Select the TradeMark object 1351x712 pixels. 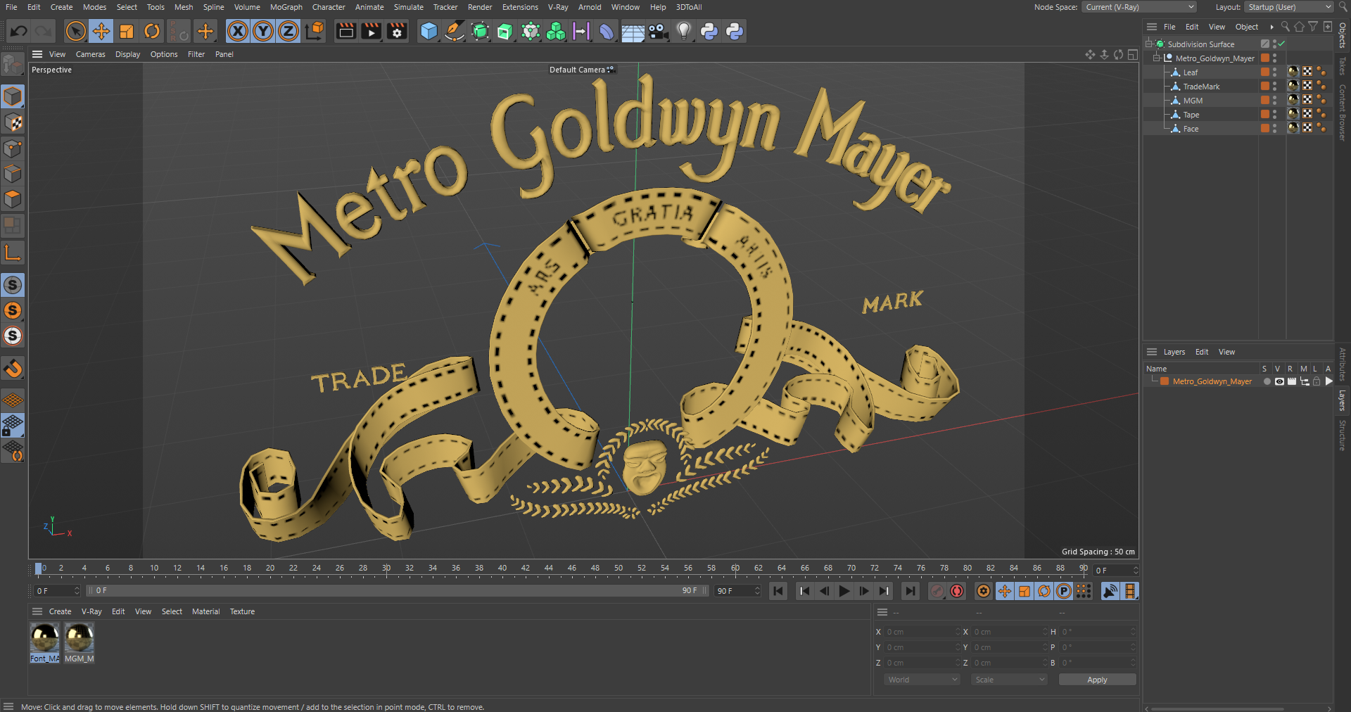point(1201,87)
